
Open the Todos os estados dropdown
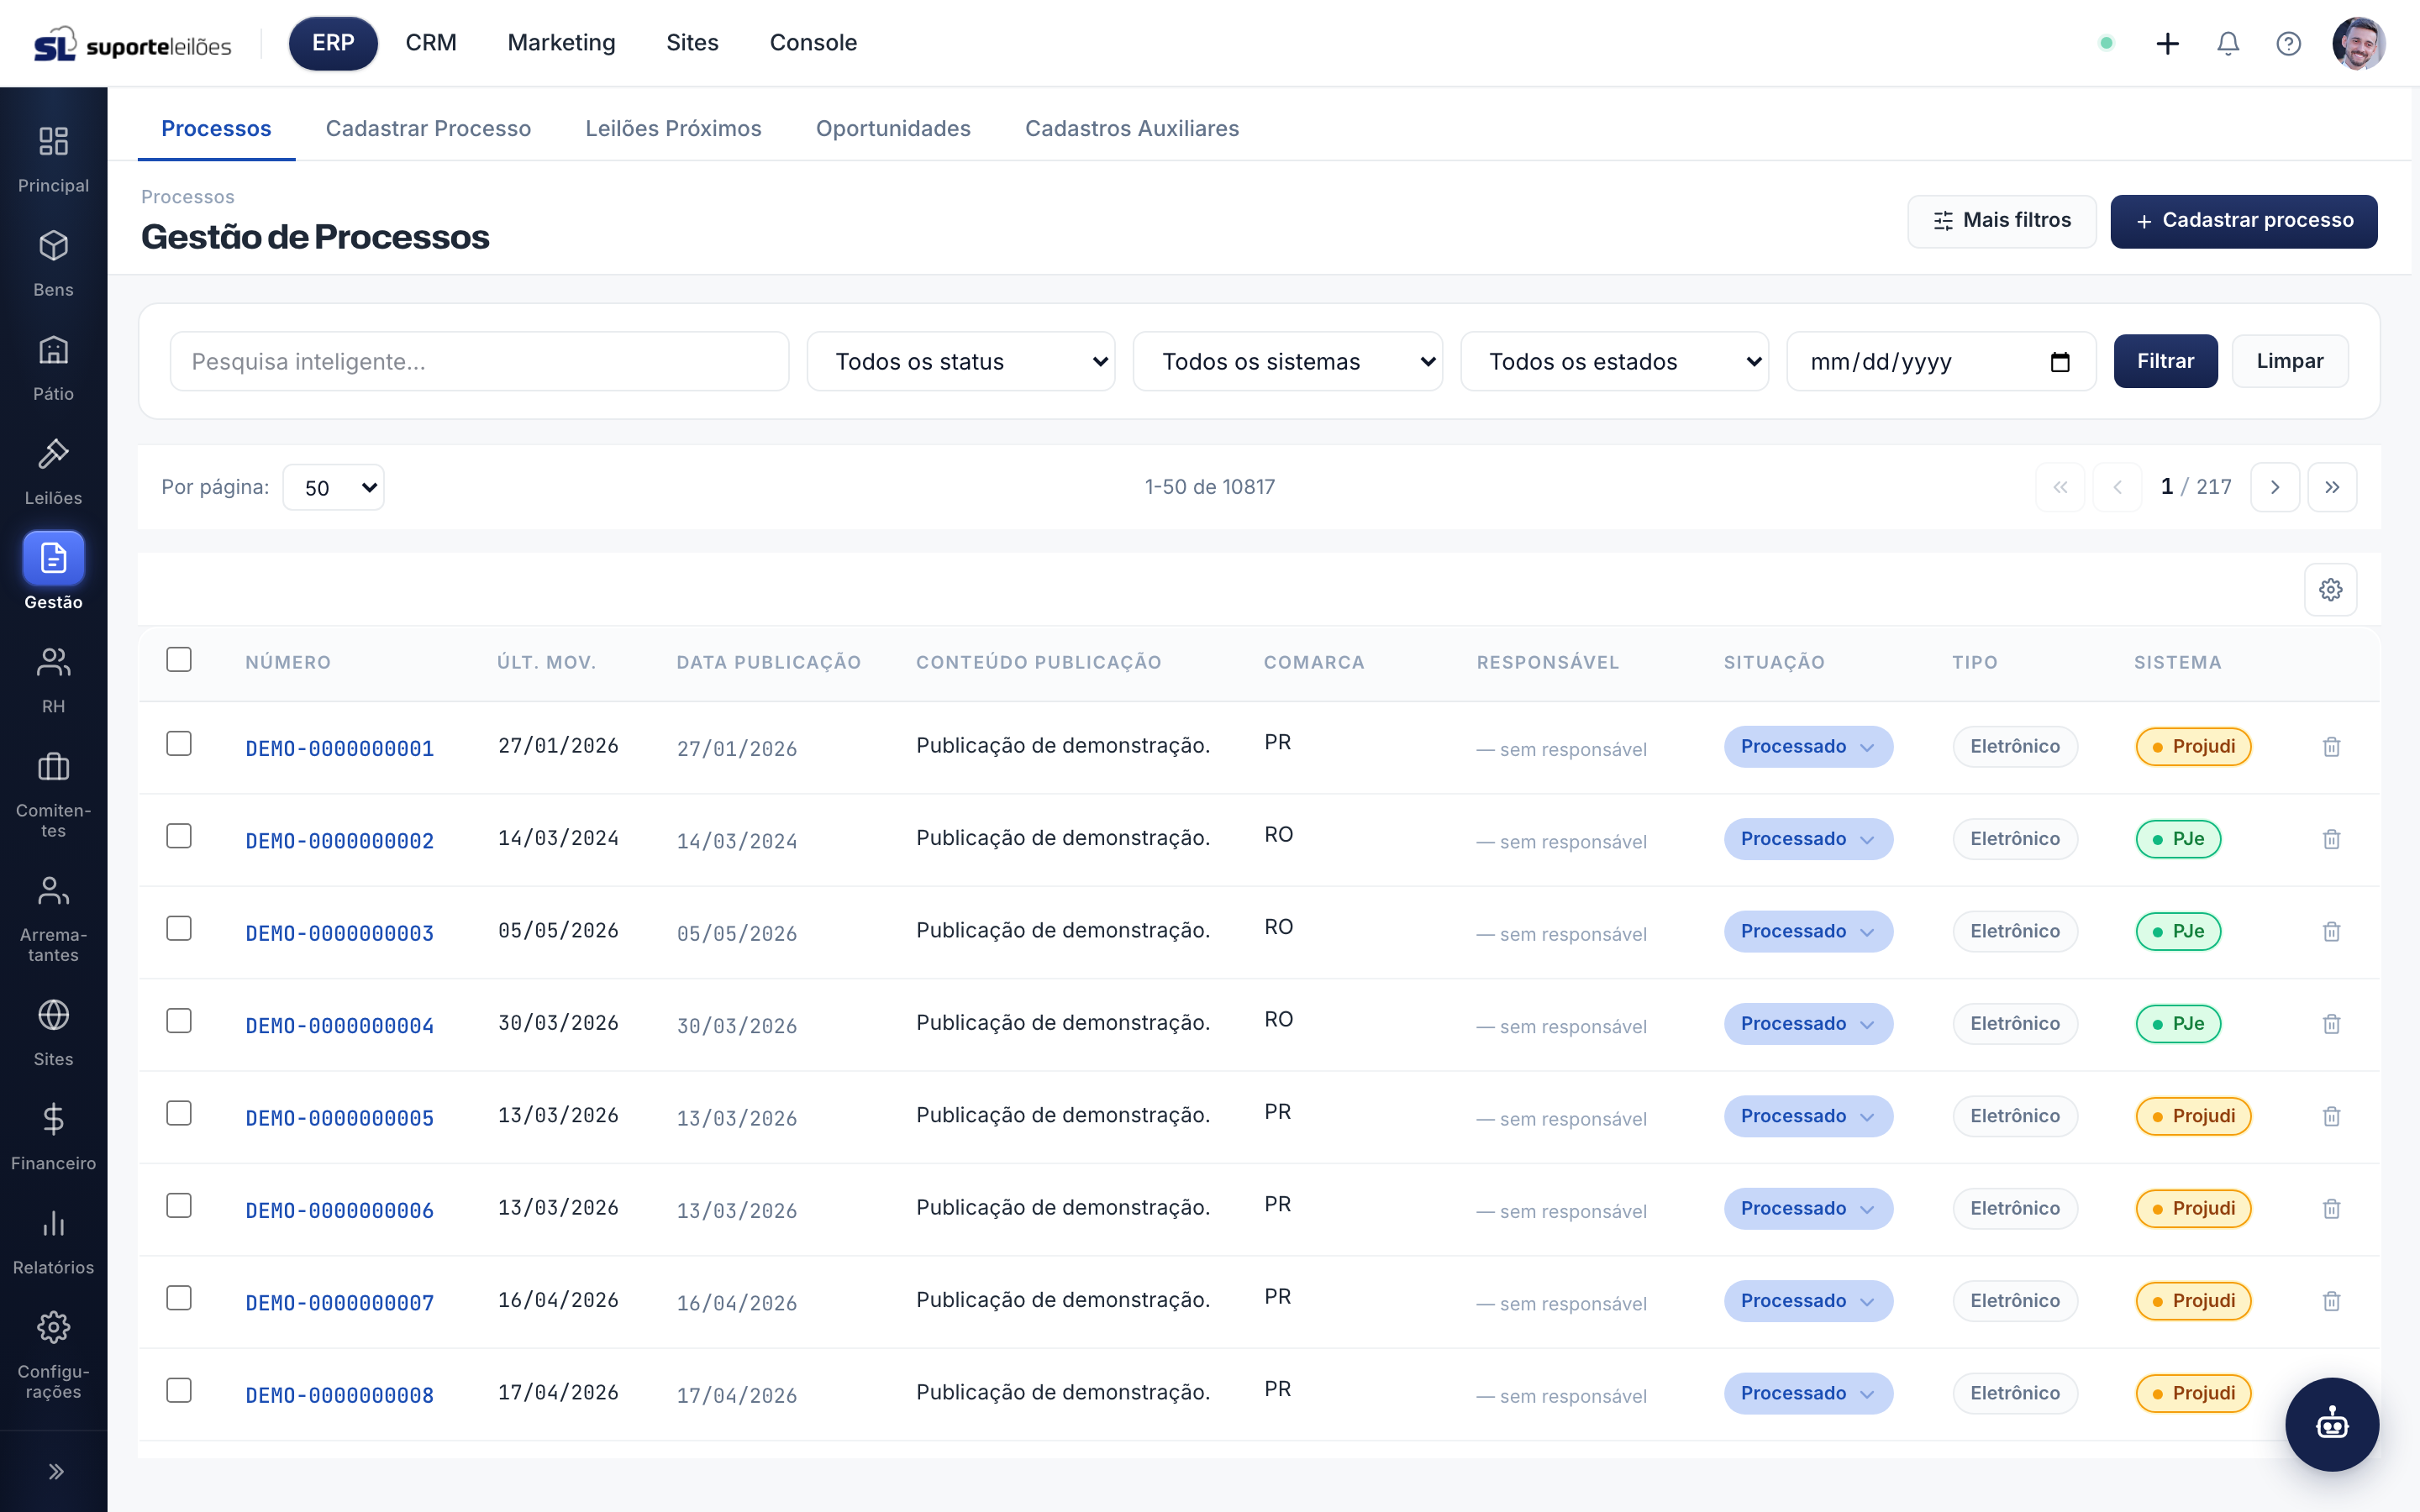1614,362
